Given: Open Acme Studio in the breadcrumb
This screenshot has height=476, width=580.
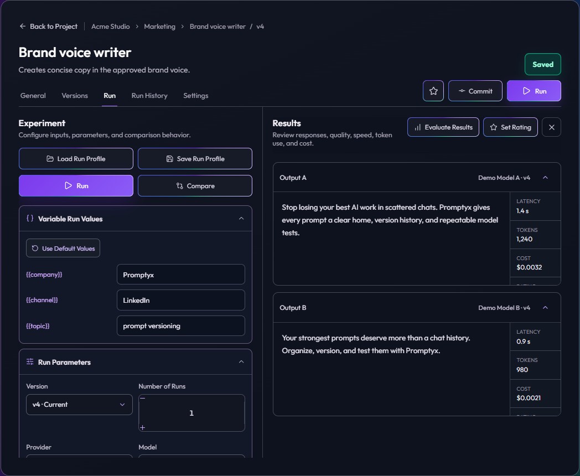Looking at the screenshot, I should pyautogui.click(x=111, y=26).
